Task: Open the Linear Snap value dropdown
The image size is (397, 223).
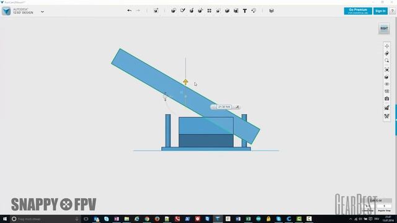Action: pyautogui.click(x=368, y=206)
